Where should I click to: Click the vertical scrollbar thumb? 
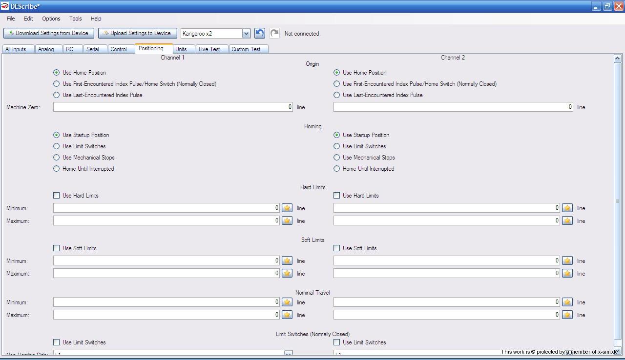tap(618, 200)
